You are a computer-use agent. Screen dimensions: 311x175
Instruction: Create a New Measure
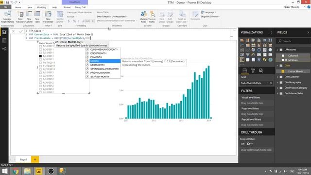(x=20, y=17)
